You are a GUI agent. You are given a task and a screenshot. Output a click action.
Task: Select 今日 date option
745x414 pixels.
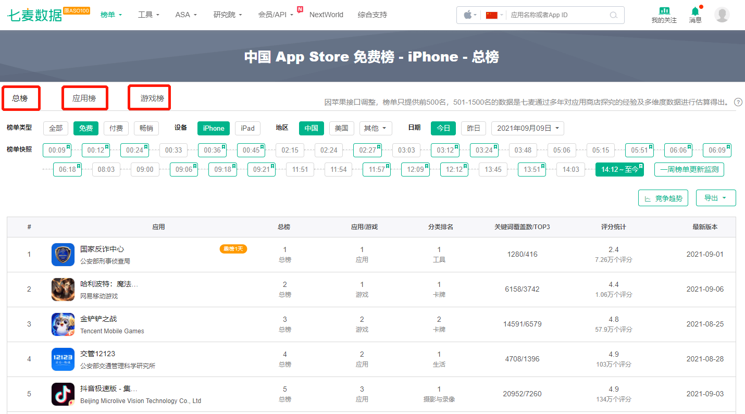[443, 128]
